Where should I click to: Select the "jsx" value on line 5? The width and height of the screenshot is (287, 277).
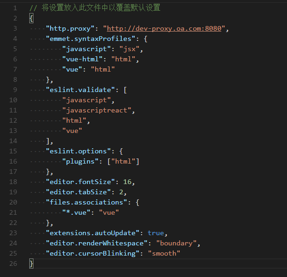point(130,49)
